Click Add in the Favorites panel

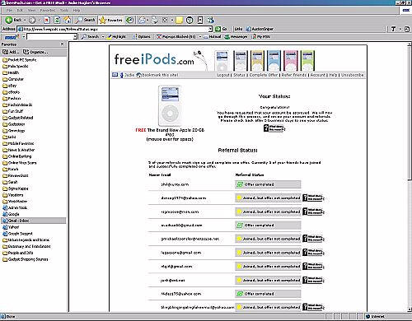[11, 52]
